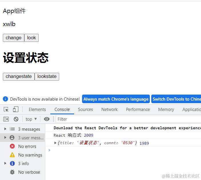Click the 2009 source line link
The height and width of the screenshot is (180, 201).
89,135
